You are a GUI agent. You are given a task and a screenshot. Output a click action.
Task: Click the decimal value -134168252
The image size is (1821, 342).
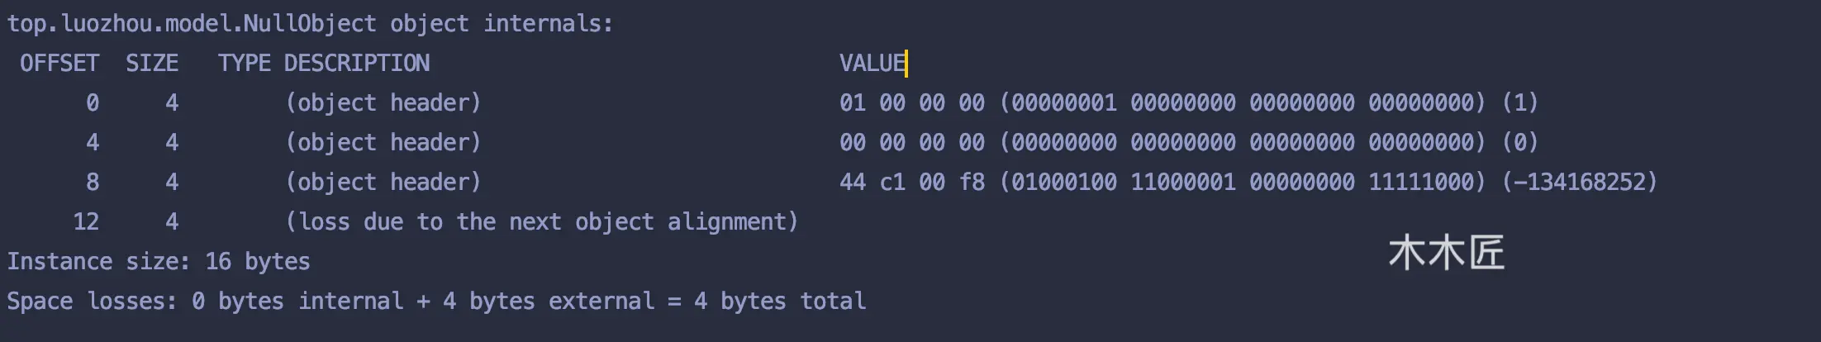coord(1580,183)
